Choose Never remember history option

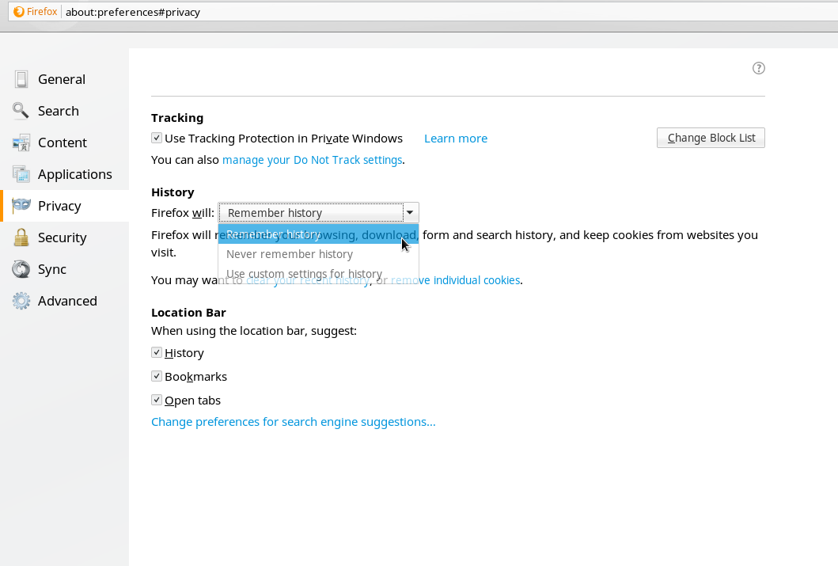tap(318, 254)
